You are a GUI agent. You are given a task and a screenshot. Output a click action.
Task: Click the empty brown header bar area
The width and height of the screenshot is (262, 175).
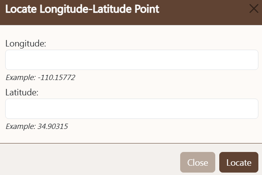point(204,13)
